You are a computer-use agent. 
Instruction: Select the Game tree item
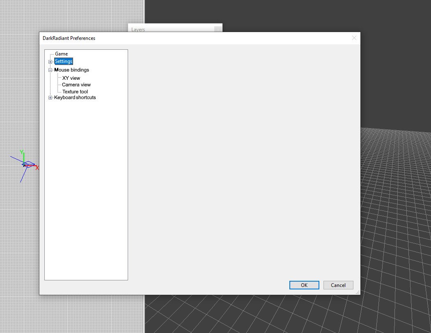tap(61, 54)
